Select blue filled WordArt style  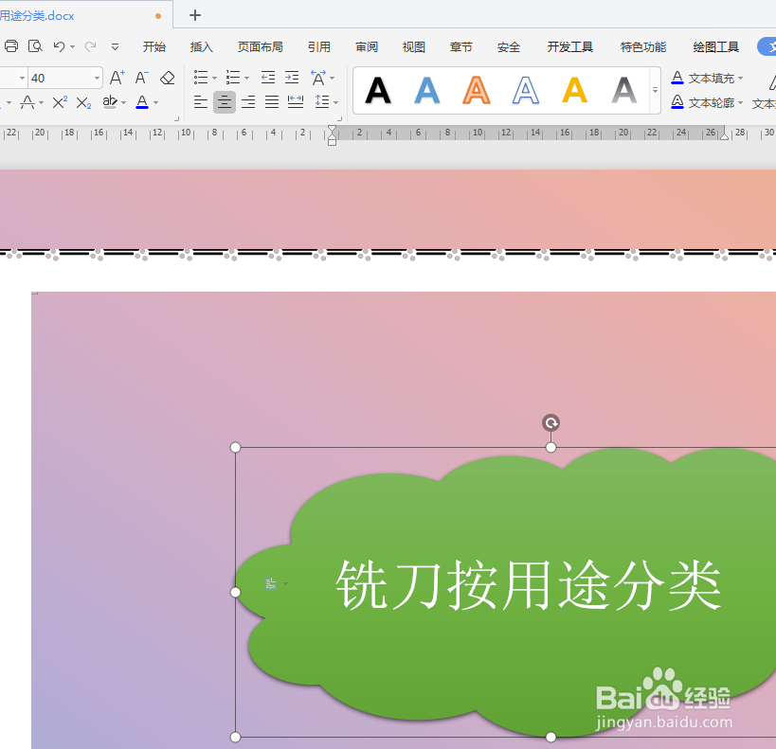pyautogui.click(x=427, y=91)
